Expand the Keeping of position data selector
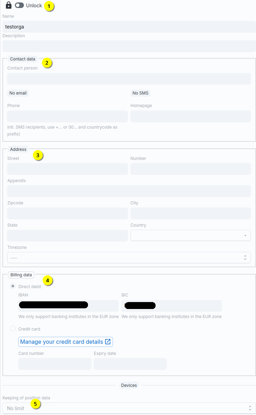The width and height of the screenshot is (256, 415). click(x=129, y=408)
